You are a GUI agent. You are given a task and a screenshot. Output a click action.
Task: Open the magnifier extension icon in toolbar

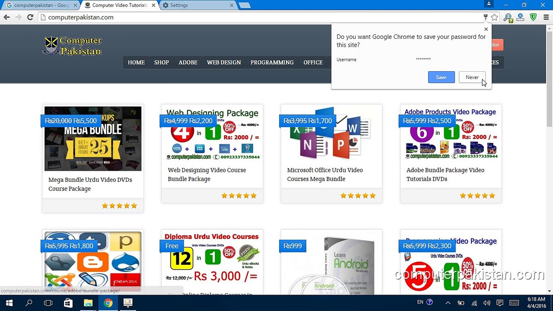point(508,17)
